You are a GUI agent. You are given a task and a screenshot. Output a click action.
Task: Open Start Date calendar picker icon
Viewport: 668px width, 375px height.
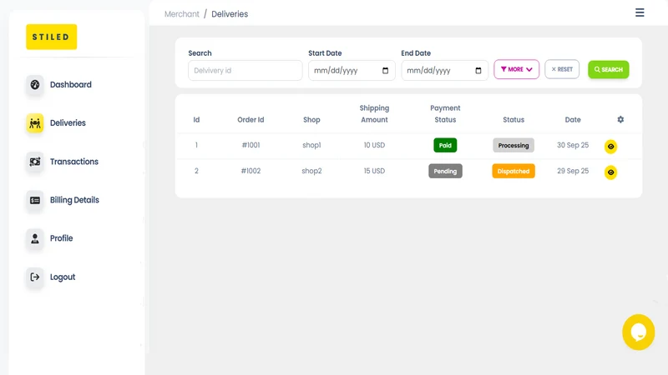[x=385, y=71]
